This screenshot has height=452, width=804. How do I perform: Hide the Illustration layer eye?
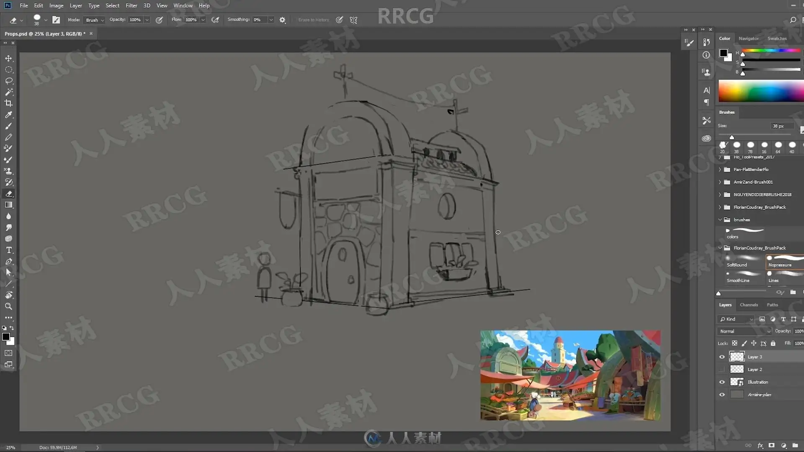pyautogui.click(x=722, y=382)
